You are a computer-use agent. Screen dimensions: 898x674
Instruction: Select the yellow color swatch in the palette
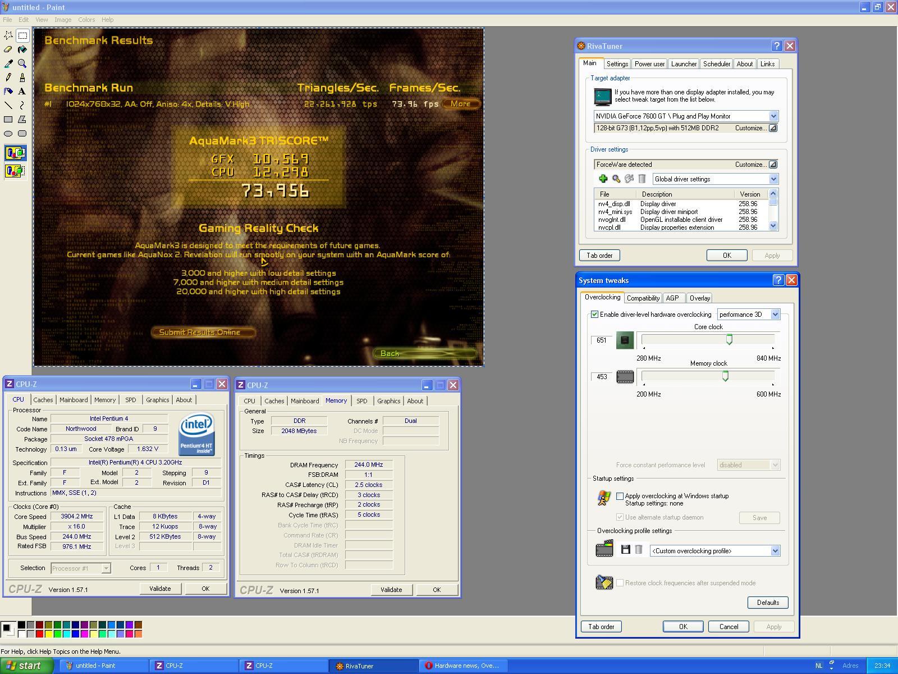tap(48, 634)
